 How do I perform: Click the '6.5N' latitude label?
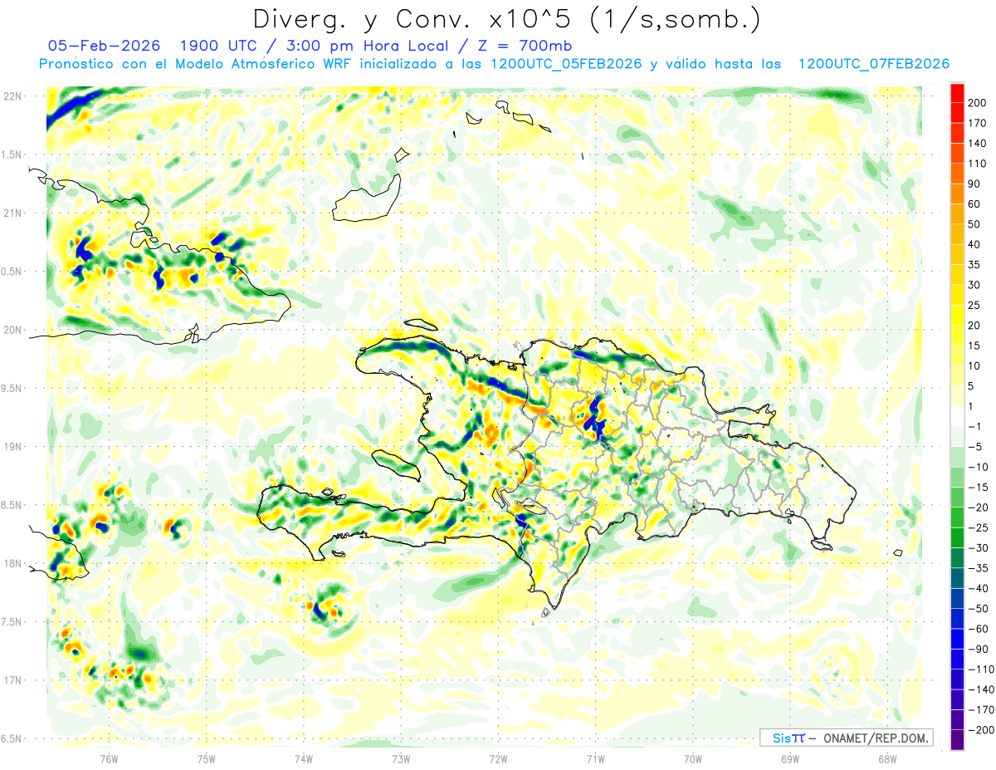click(11, 739)
